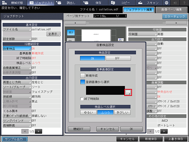Screen dimensions: 189x142
Task: Open the 読出し recall tab
Action: tap(68, 3)
